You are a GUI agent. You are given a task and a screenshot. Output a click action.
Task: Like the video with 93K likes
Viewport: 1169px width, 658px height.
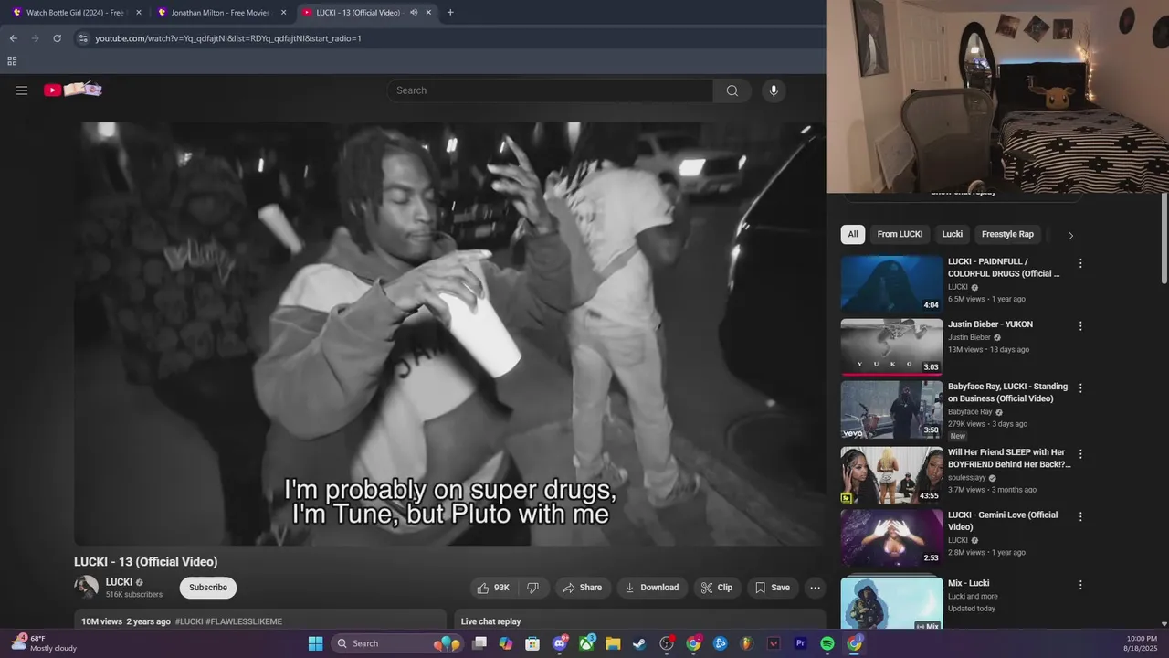tap(494, 588)
